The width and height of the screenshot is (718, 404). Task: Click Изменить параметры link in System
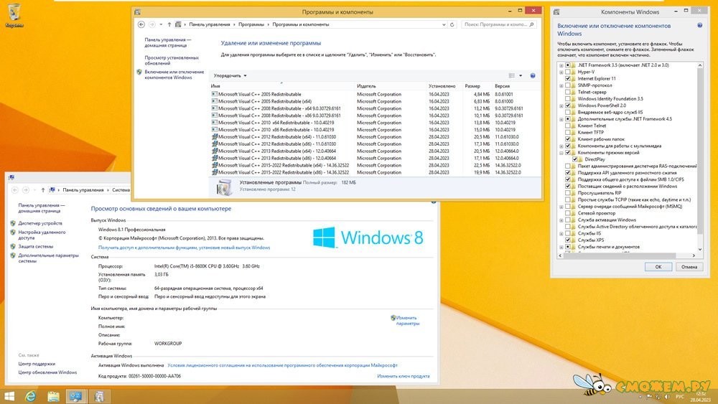[x=408, y=320]
